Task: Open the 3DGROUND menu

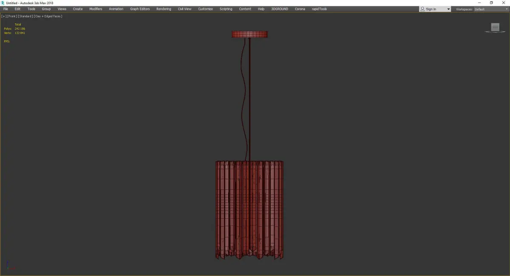Action: (279, 9)
